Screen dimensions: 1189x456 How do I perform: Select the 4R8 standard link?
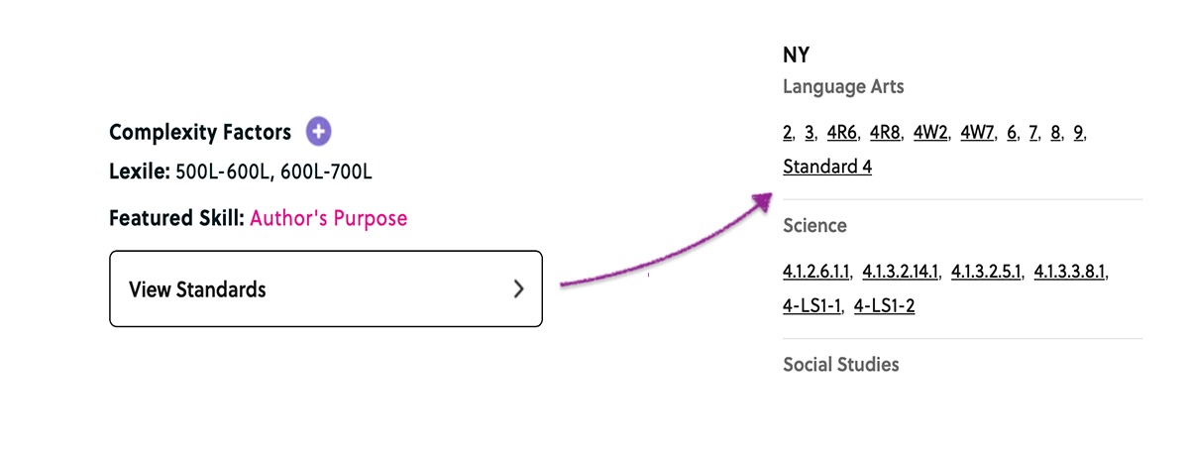point(885,133)
